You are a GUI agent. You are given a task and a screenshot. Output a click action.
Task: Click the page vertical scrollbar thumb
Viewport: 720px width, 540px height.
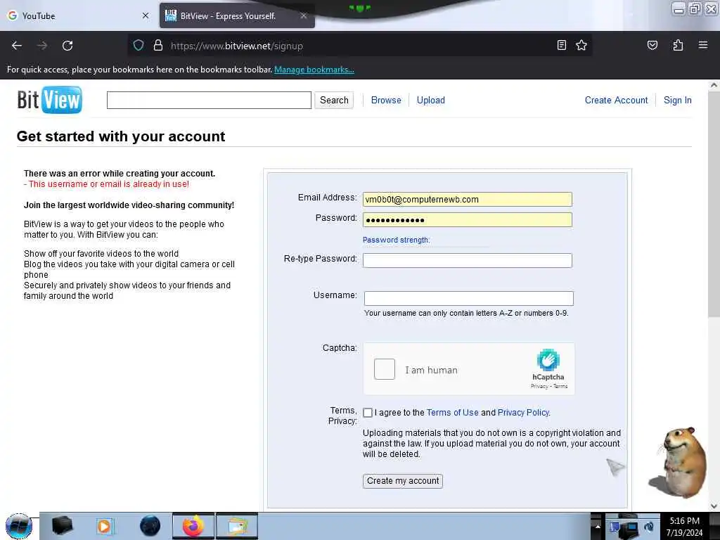[x=714, y=203]
